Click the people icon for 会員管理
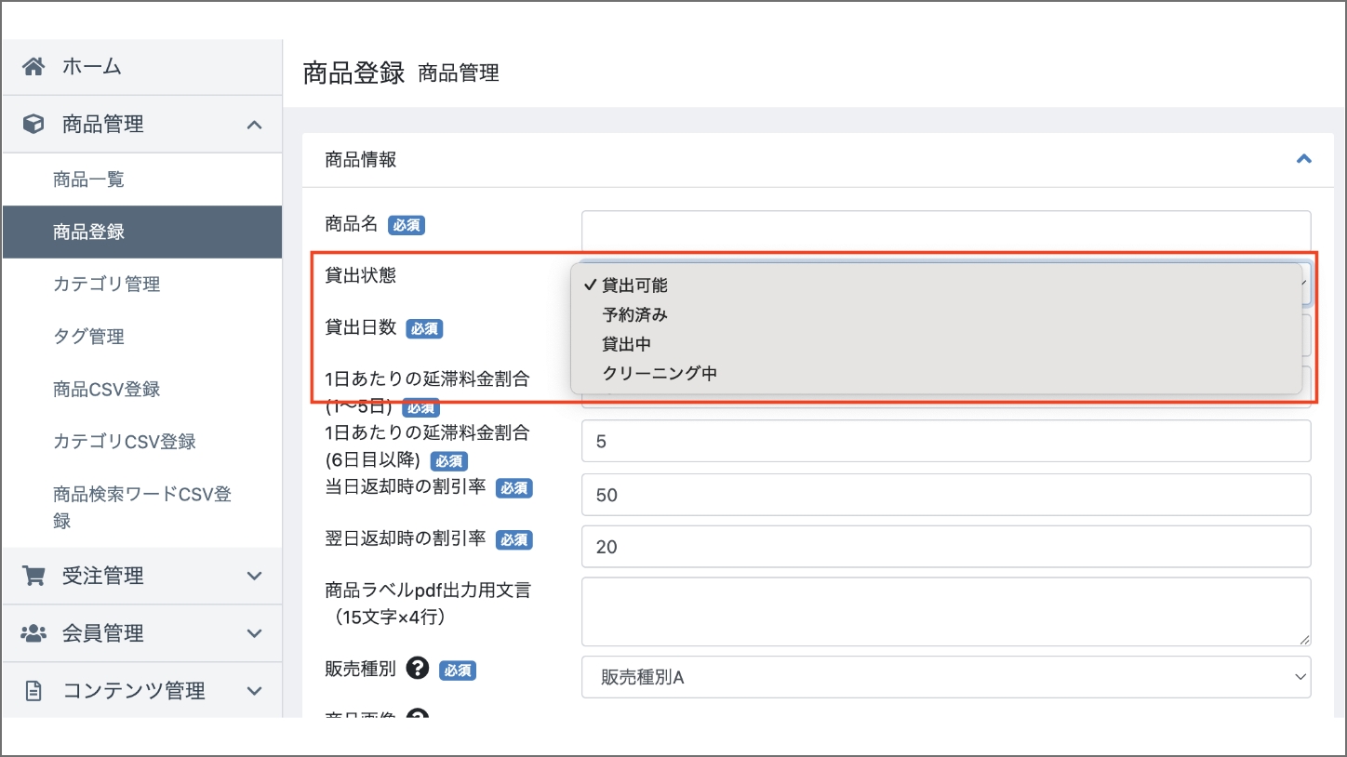The height and width of the screenshot is (757, 1347). click(x=33, y=633)
